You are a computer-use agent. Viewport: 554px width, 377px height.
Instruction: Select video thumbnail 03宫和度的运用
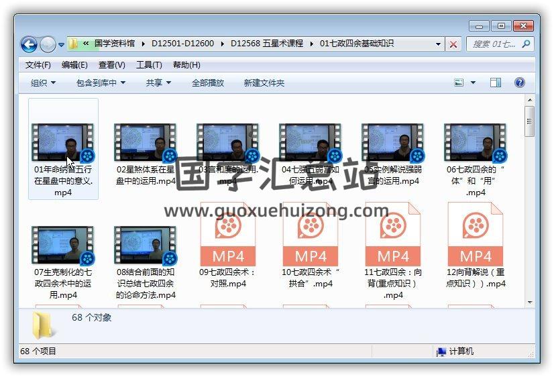[228, 142]
